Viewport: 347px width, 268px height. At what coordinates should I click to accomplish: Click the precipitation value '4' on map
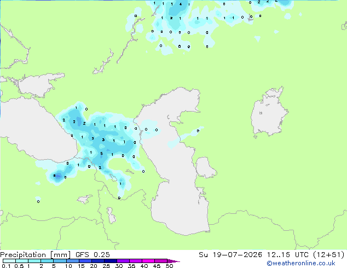(x=181, y=4)
